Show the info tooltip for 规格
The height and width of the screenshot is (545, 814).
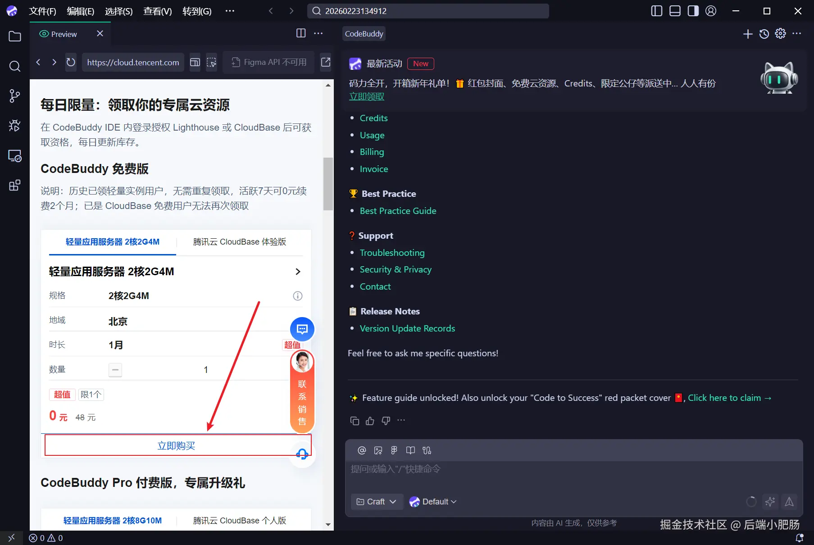pos(298,296)
